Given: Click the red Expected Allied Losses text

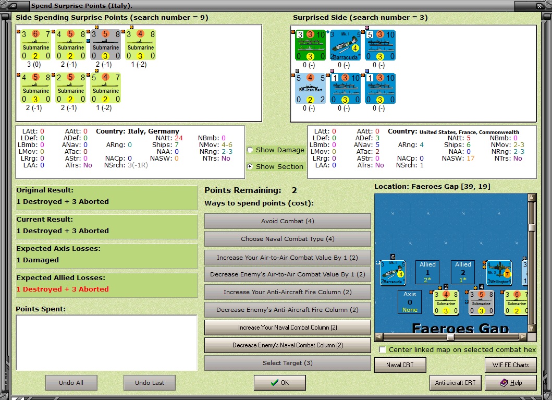Looking at the screenshot, I should pos(63,289).
